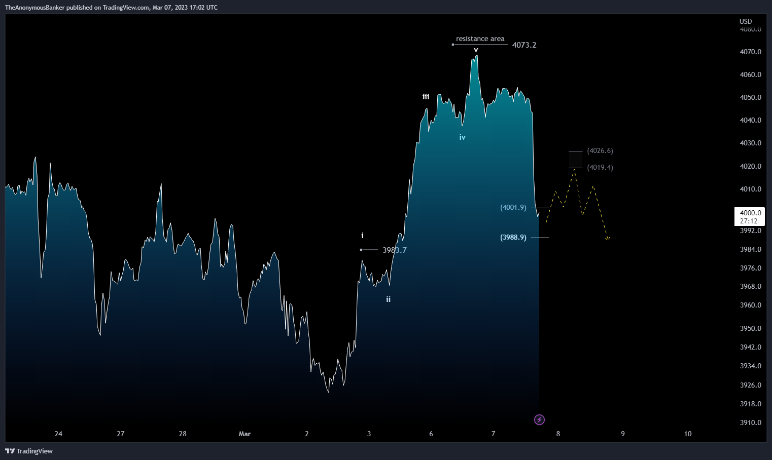This screenshot has height=460, width=772.
Task: Click the 3926.0 price axis value
Action: (x=751, y=385)
